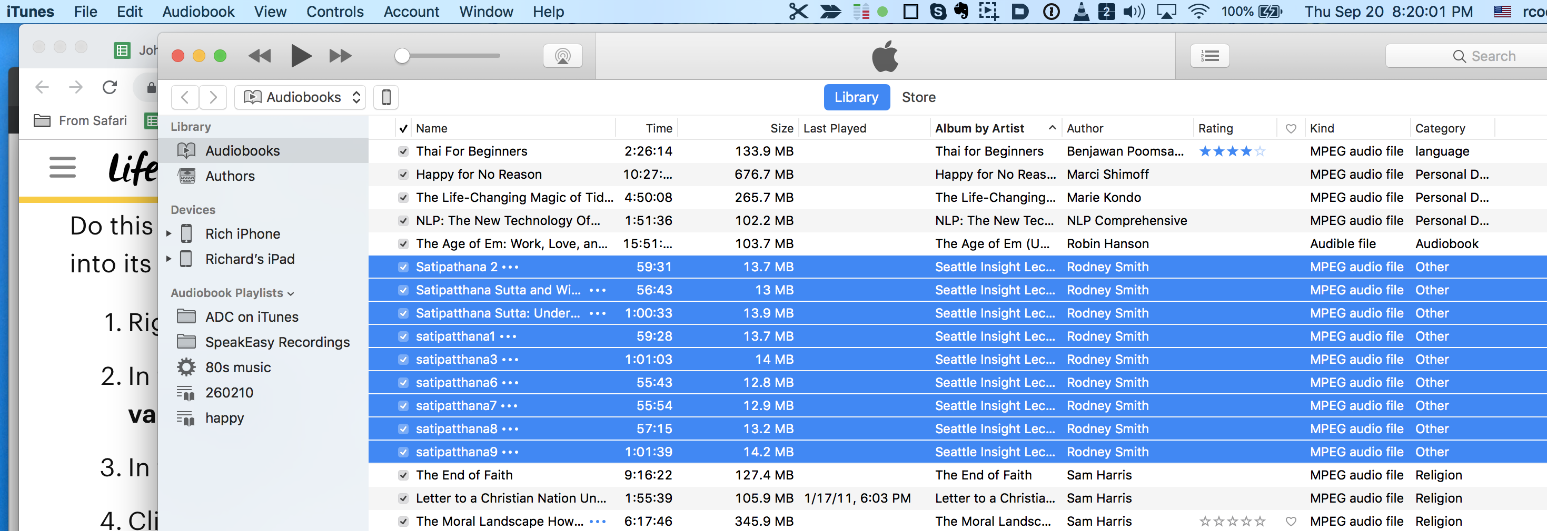Open the happy playlist
Viewport: 1547px width, 531px height.
tap(263, 418)
